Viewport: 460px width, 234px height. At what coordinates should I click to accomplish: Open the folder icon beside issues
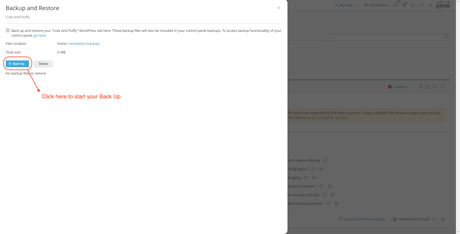click(428, 87)
